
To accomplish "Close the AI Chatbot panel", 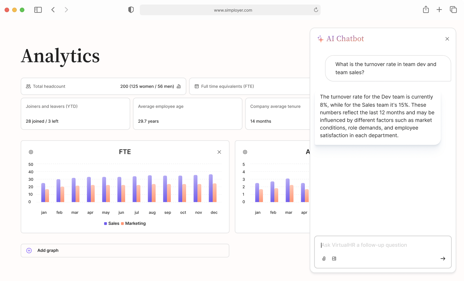I will 447,39.
